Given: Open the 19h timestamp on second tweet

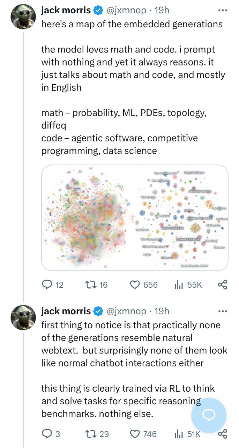Looking at the screenshot, I should (x=162, y=311).
